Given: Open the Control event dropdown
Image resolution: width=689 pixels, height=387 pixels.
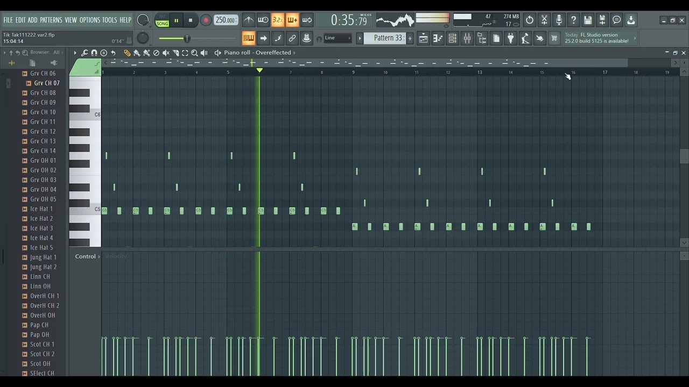Looking at the screenshot, I should click(x=88, y=256).
